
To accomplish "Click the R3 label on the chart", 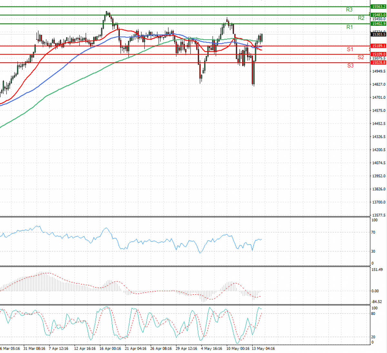I will pyautogui.click(x=349, y=9).
